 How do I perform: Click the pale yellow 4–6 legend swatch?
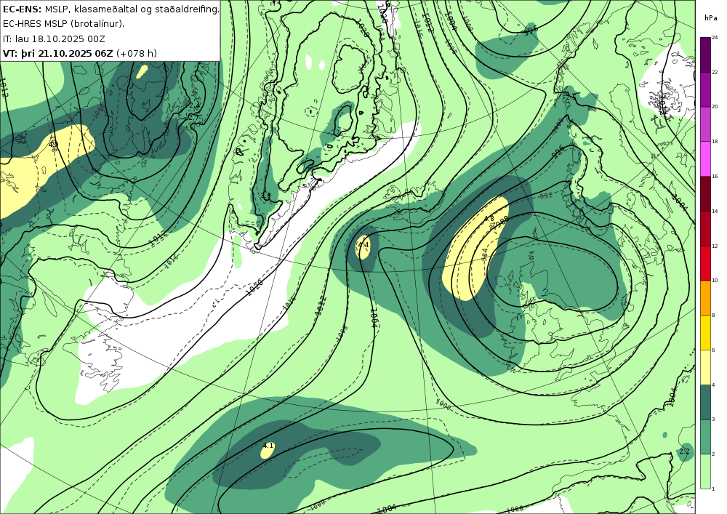coord(705,368)
